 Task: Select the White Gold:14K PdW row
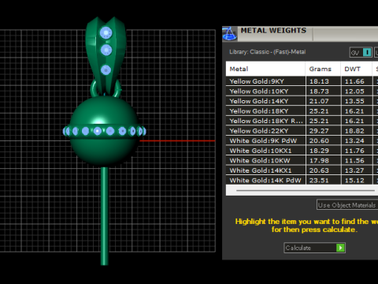pos(302,180)
